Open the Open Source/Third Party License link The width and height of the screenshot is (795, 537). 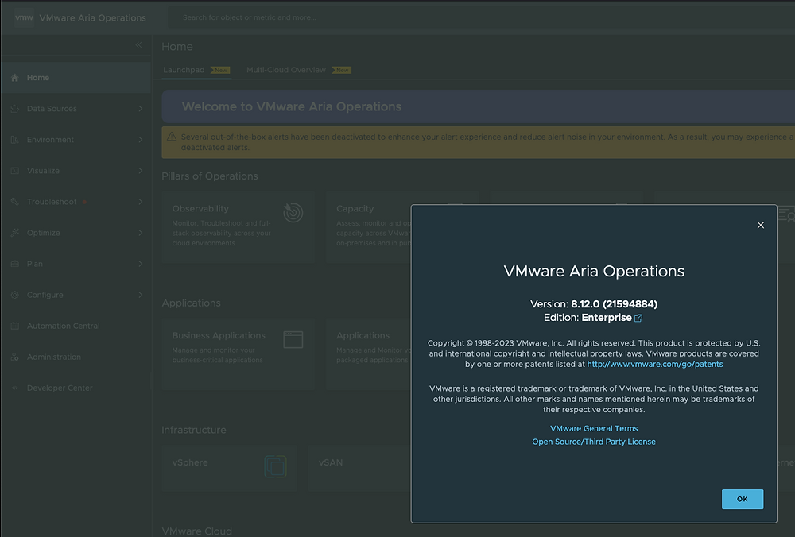tap(594, 442)
